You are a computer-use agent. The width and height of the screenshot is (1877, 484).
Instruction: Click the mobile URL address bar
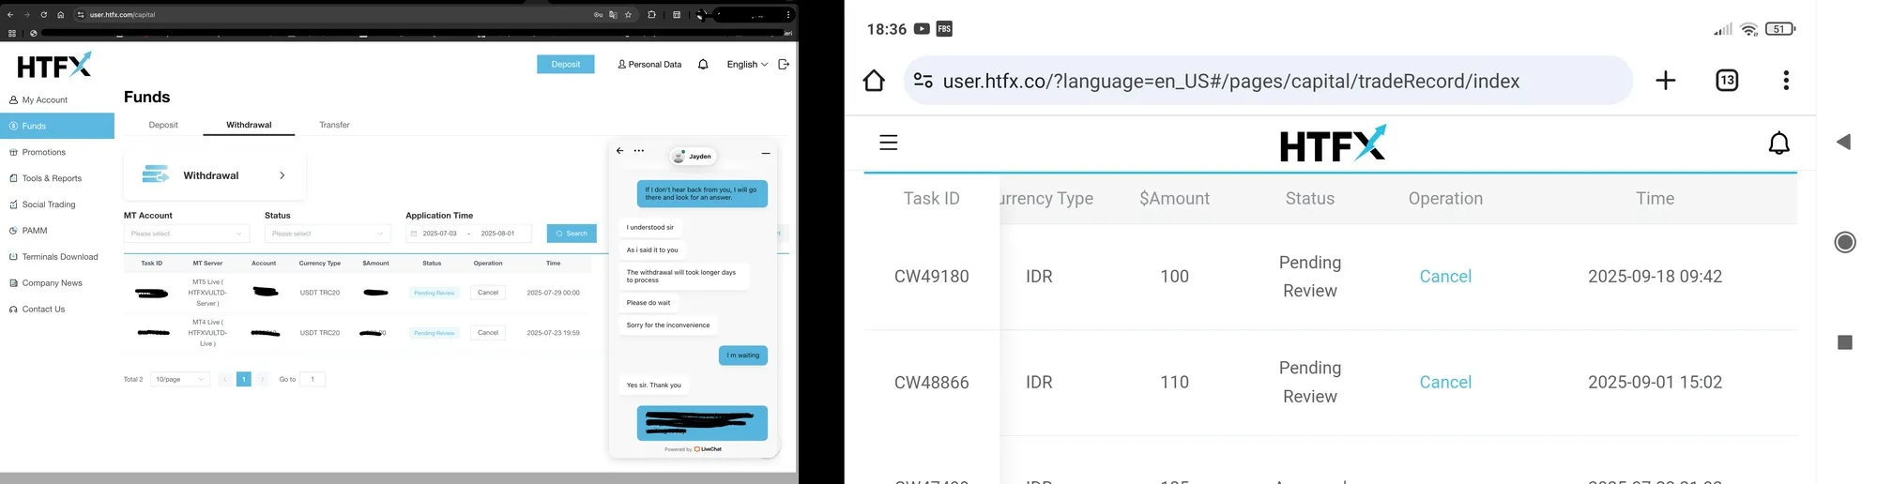1268,81
